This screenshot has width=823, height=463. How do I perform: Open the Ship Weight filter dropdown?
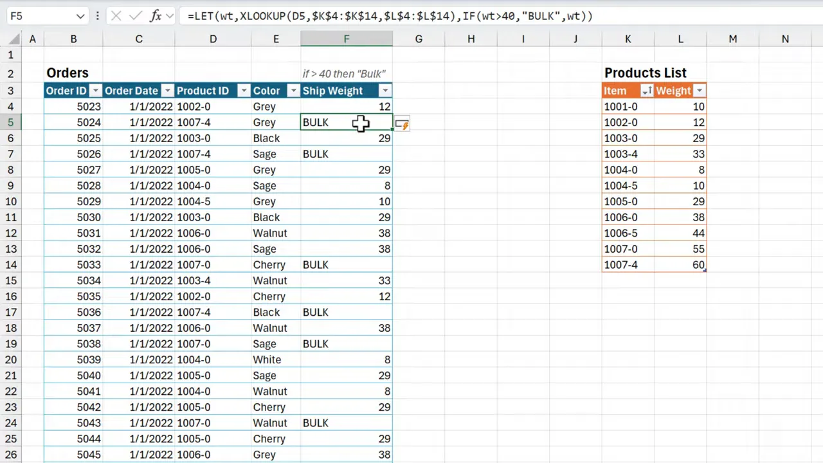[384, 90]
